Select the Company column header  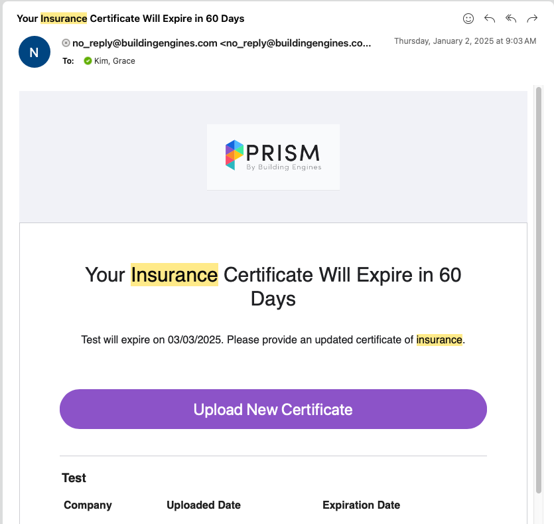click(x=88, y=505)
